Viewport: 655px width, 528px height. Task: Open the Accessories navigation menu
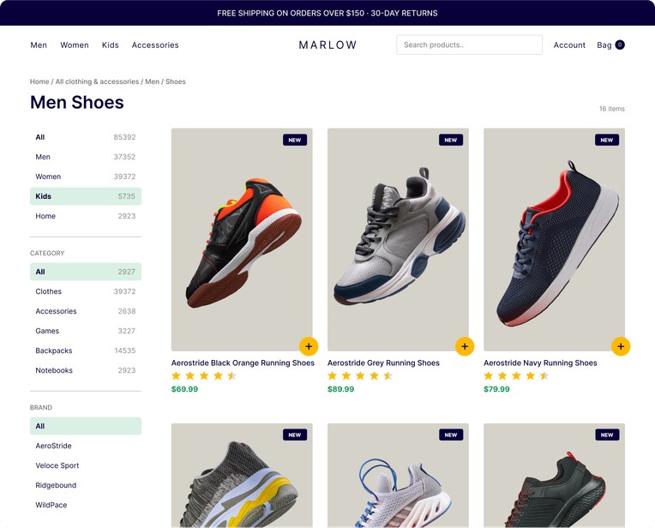(x=155, y=45)
